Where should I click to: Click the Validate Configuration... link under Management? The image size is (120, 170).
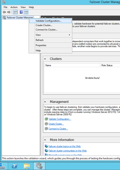click(60, 119)
